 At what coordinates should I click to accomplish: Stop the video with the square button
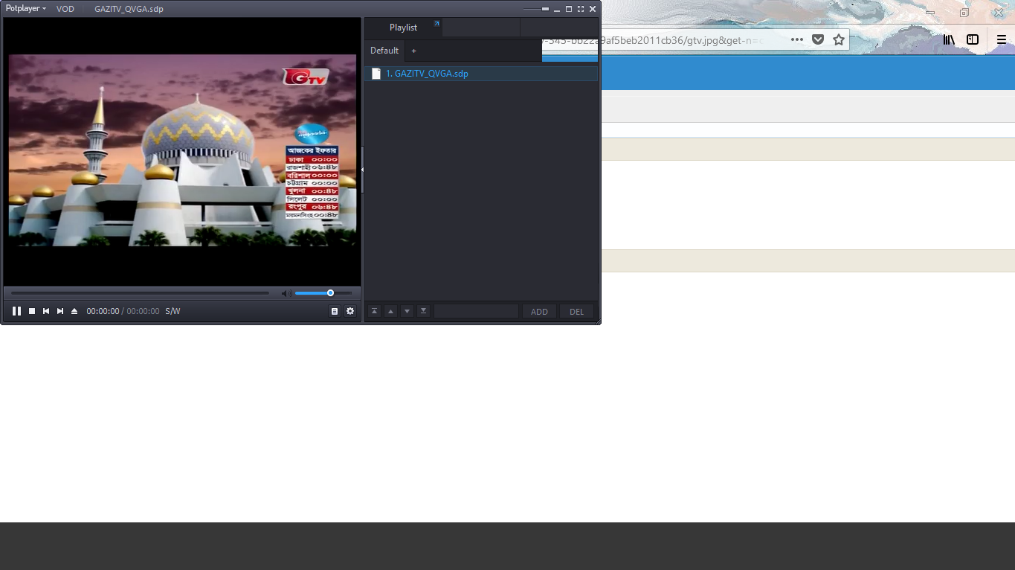pos(32,311)
